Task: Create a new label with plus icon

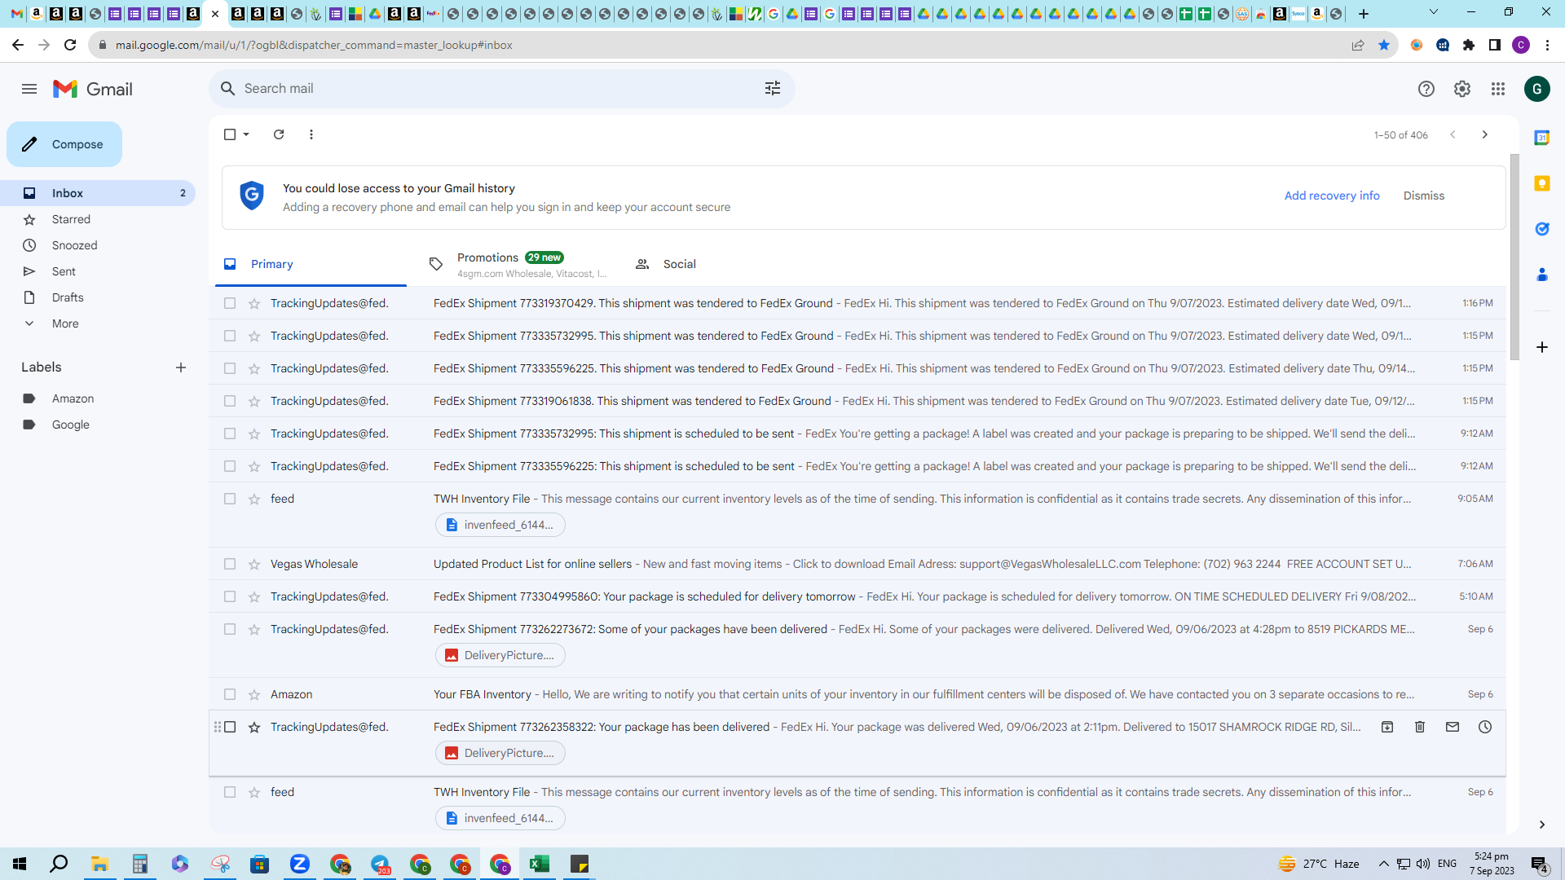Action: click(x=181, y=367)
